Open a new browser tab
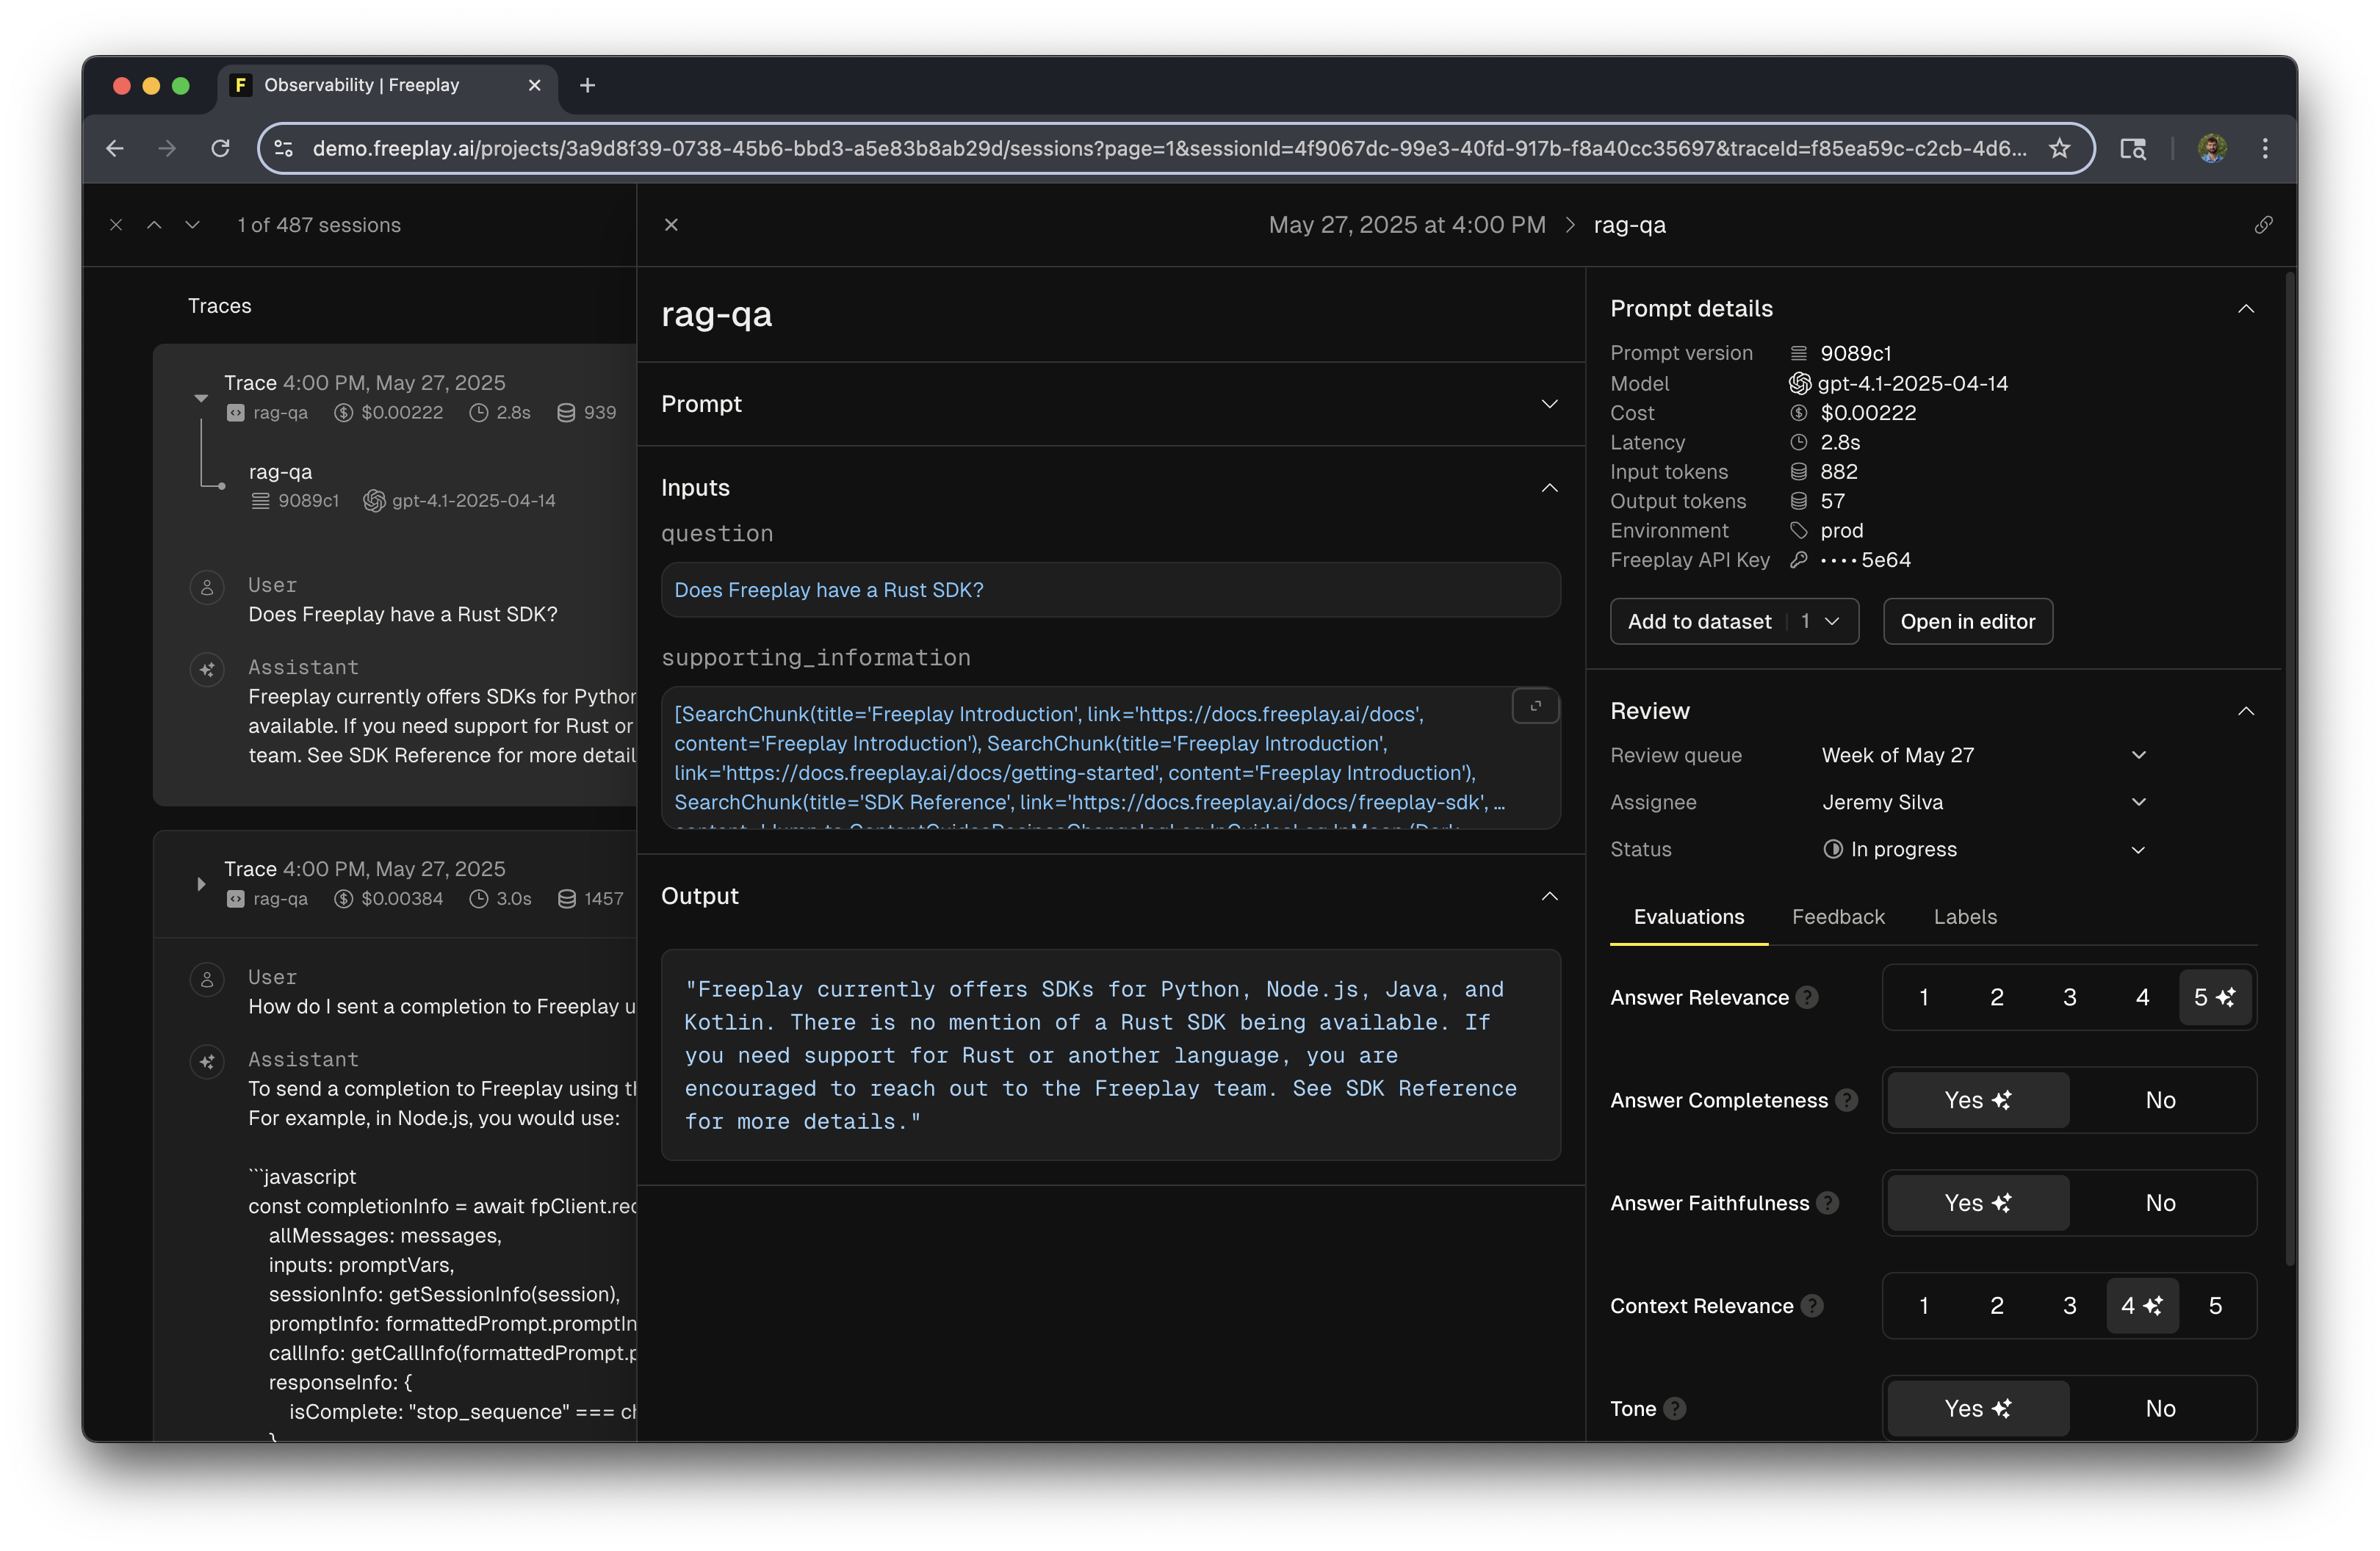 [587, 85]
